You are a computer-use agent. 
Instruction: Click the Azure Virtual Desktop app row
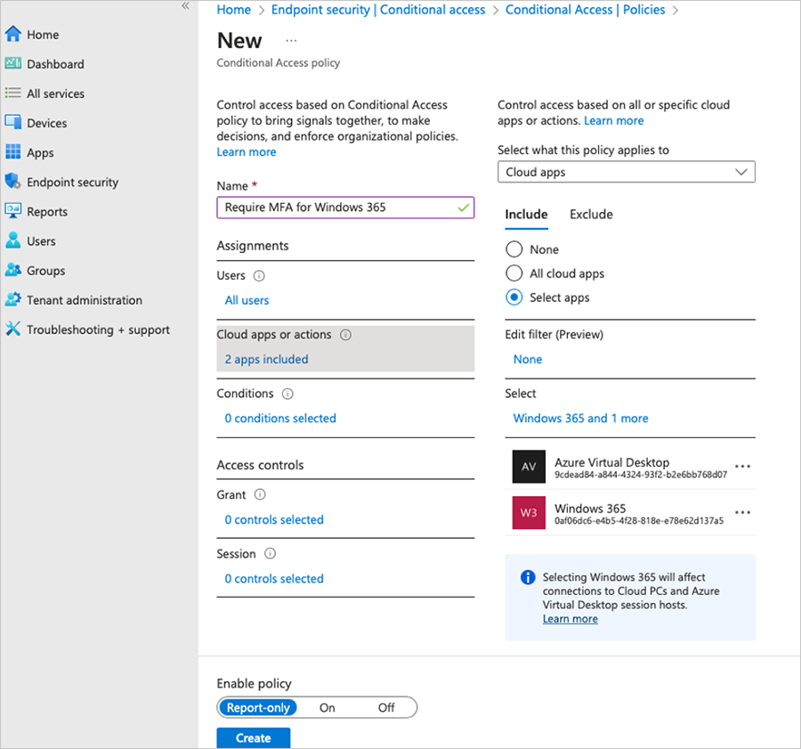click(x=630, y=467)
